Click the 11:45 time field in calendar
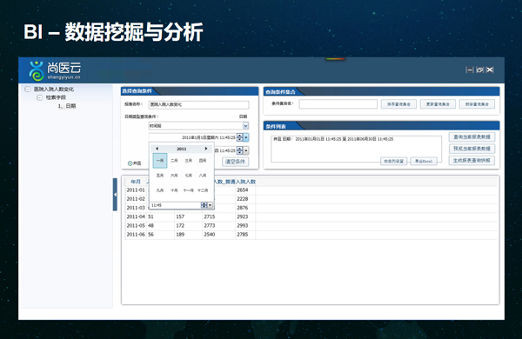Image resolution: width=522 pixels, height=339 pixels. pos(176,205)
